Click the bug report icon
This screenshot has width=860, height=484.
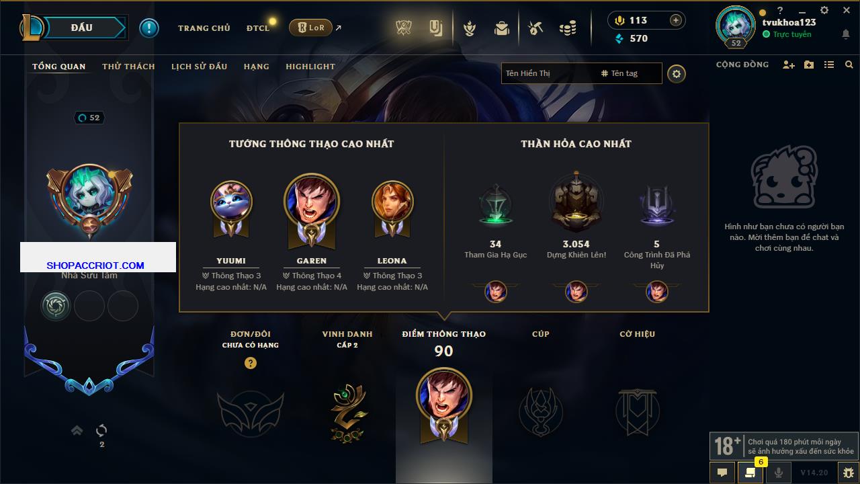(848, 473)
